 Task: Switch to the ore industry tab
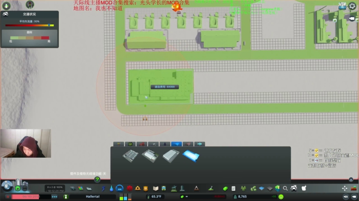pos(154,144)
